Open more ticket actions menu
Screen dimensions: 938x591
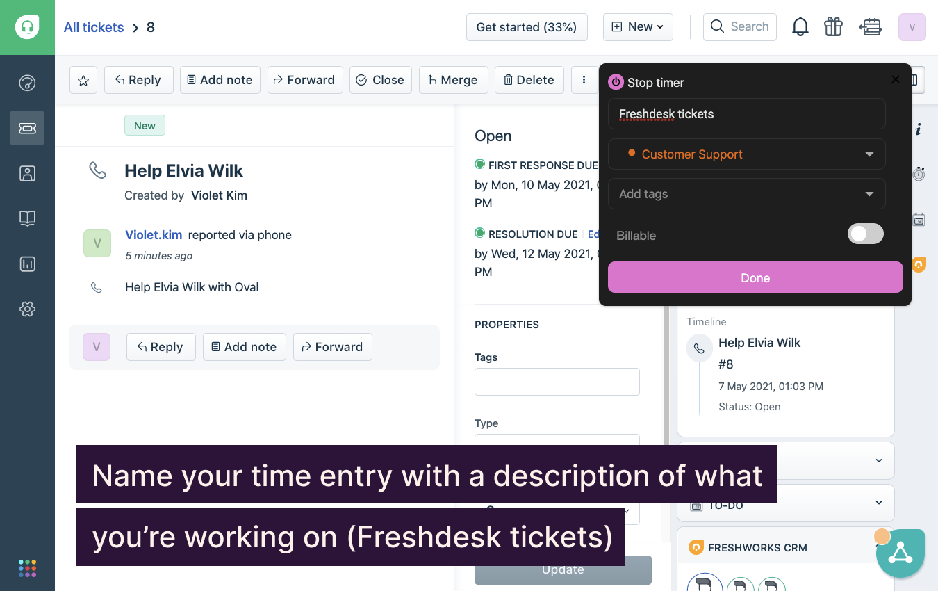584,80
